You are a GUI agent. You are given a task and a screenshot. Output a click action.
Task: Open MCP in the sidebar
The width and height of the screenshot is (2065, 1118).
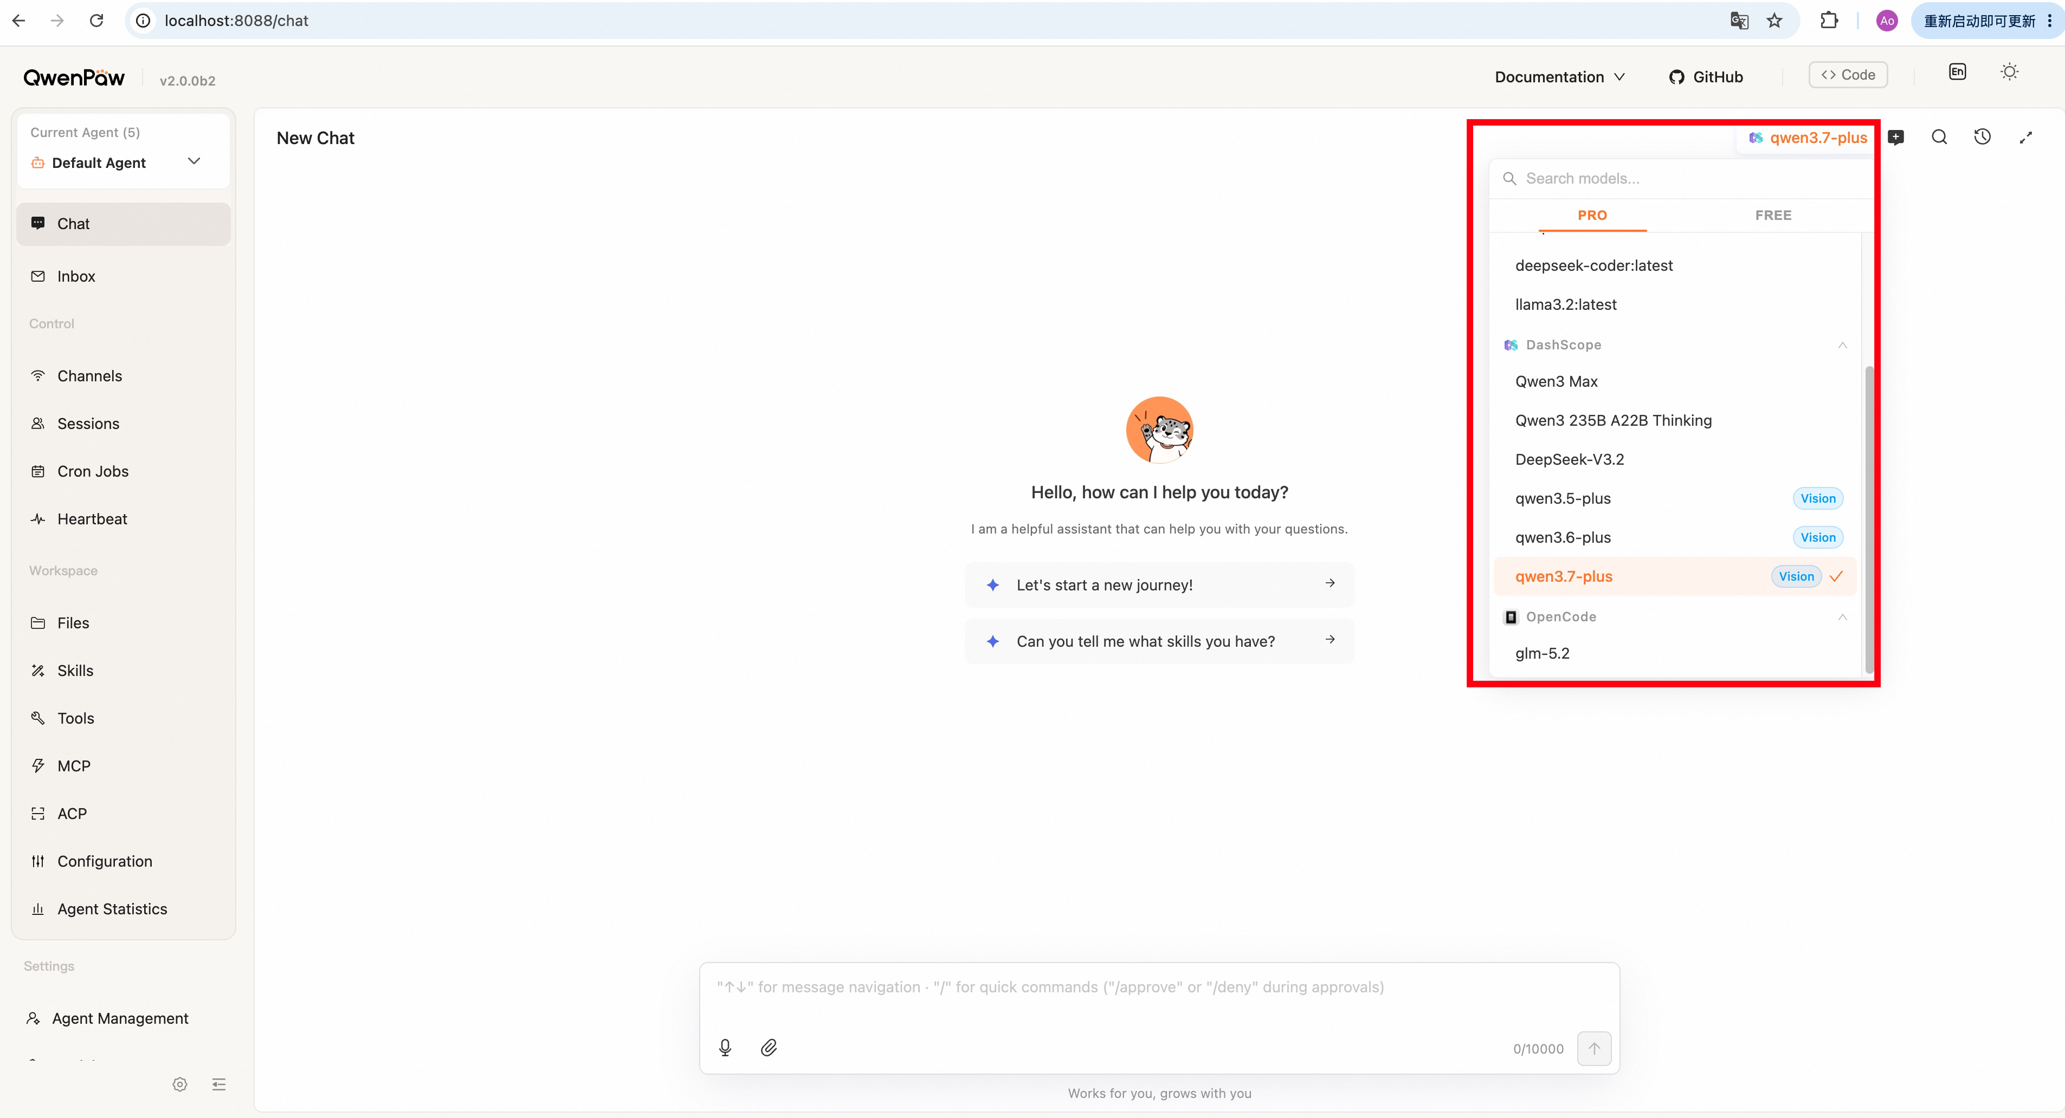click(124, 766)
